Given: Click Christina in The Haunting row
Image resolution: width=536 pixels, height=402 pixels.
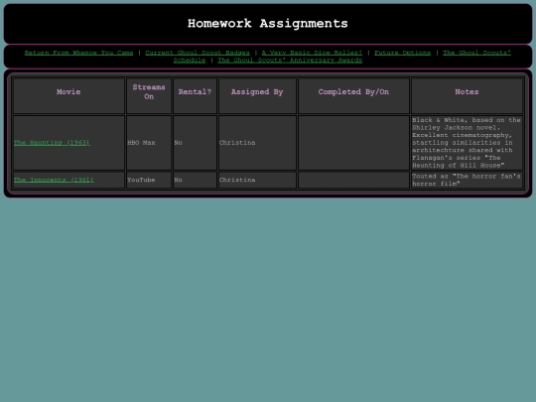Looking at the screenshot, I should (x=257, y=143).
